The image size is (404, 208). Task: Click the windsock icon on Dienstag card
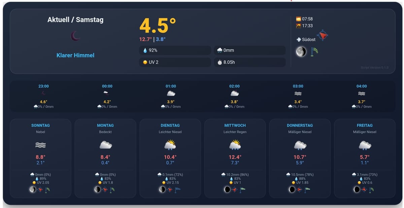coord(177,190)
